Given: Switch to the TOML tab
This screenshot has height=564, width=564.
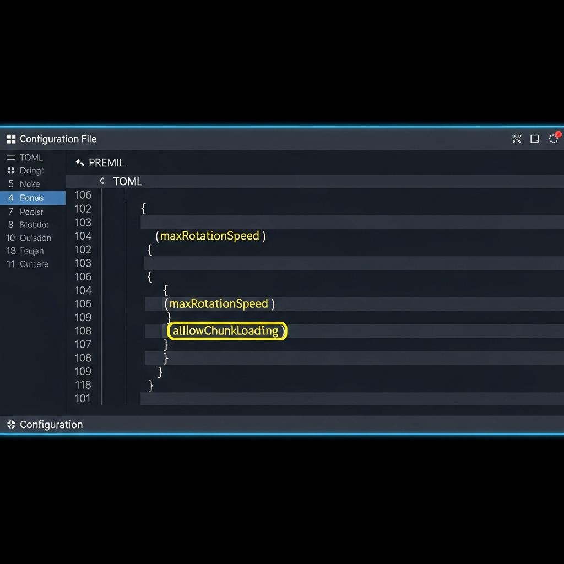Looking at the screenshot, I should point(128,181).
